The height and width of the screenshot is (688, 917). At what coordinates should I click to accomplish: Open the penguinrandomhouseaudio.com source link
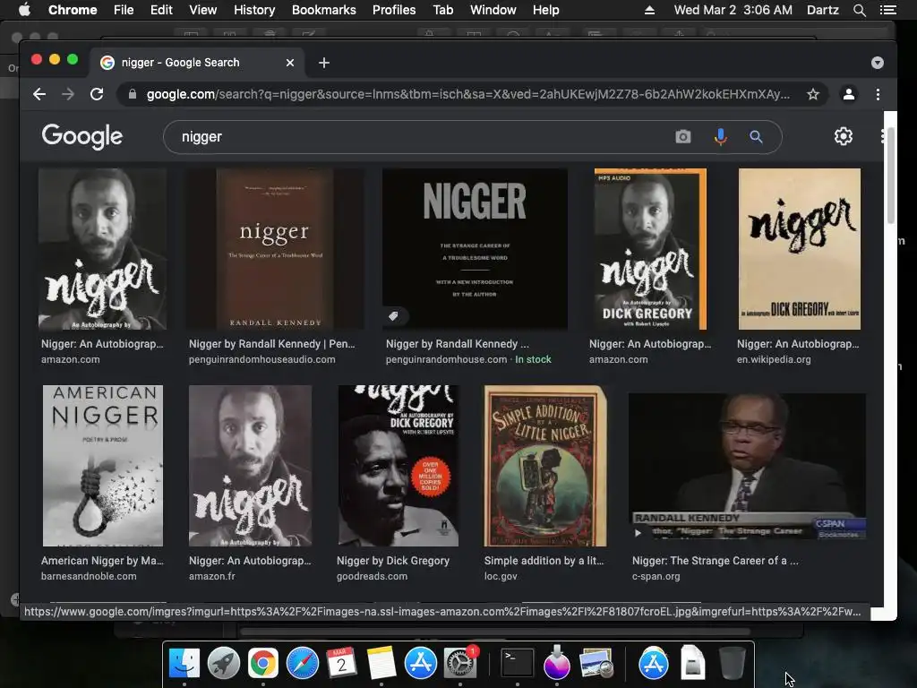point(262,359)
